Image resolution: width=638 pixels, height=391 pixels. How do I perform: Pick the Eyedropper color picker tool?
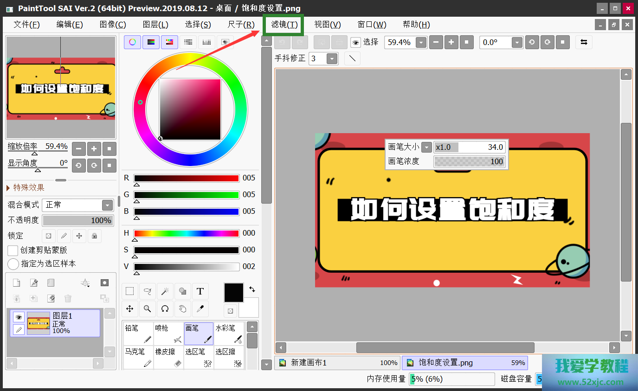[200, 309]
